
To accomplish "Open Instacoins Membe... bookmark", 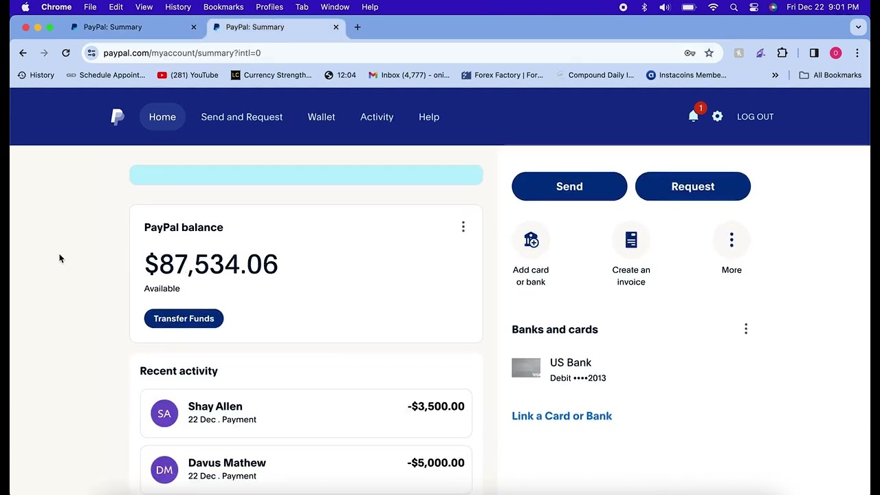I will [686, 75].
